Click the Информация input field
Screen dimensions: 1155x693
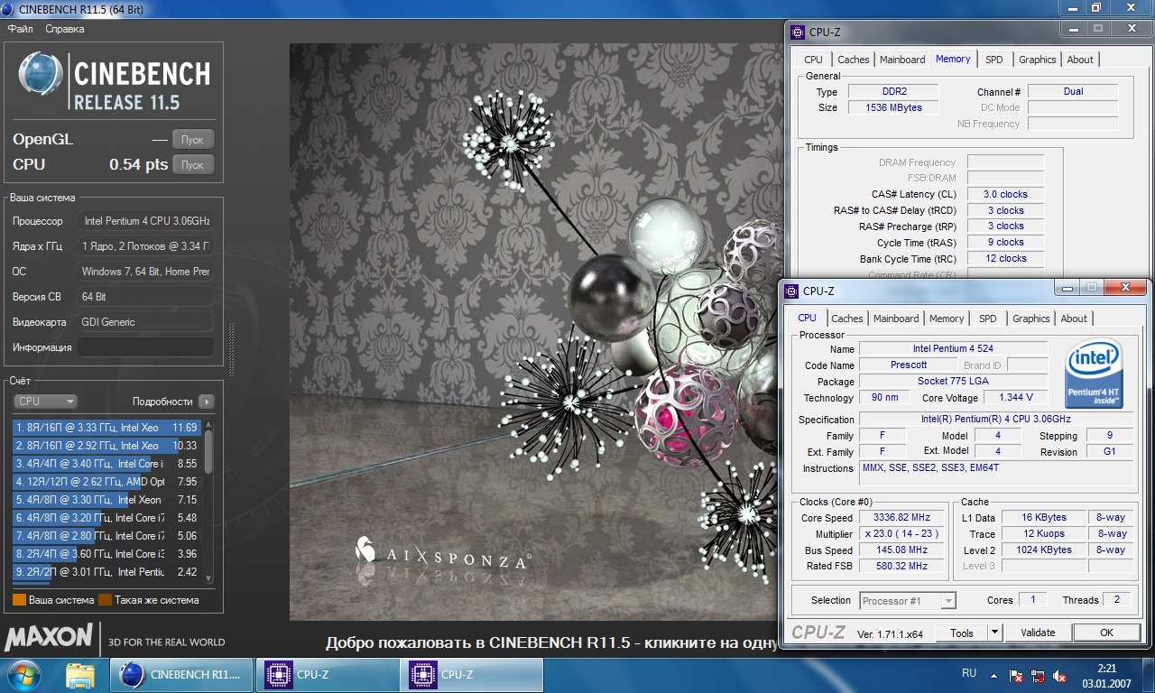pyautogui.click(x=145, y=347)
